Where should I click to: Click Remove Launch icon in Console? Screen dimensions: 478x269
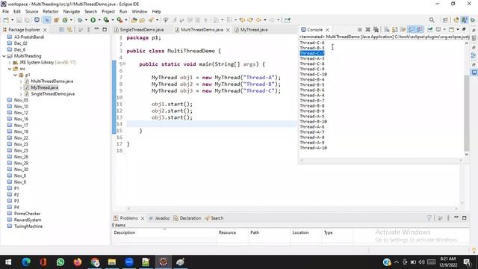(367, 30)
